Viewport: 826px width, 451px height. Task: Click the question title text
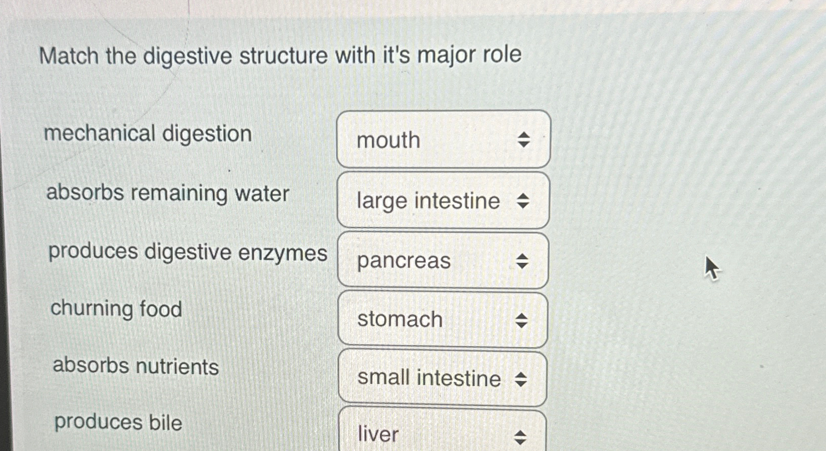(280, 55)
